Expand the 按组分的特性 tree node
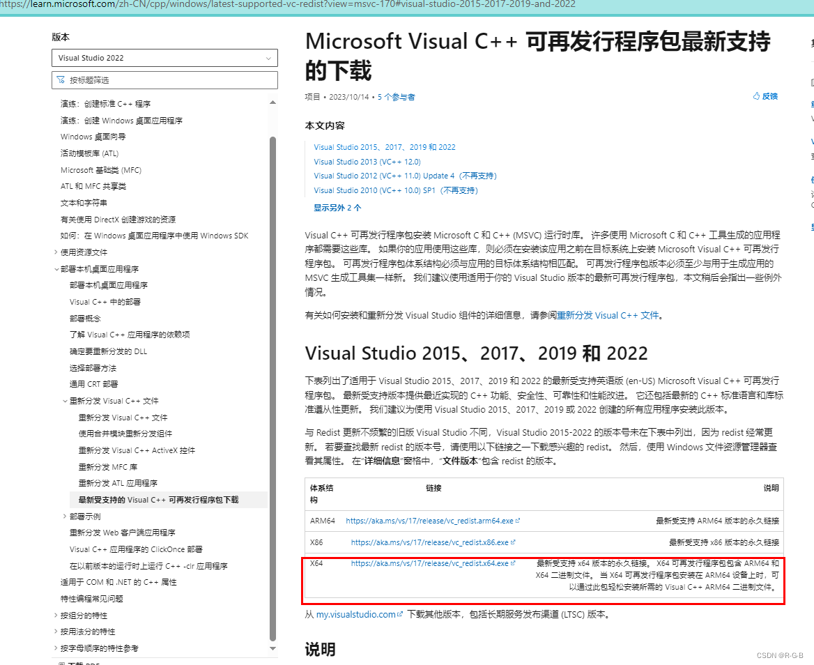 [x=56, y=616]
